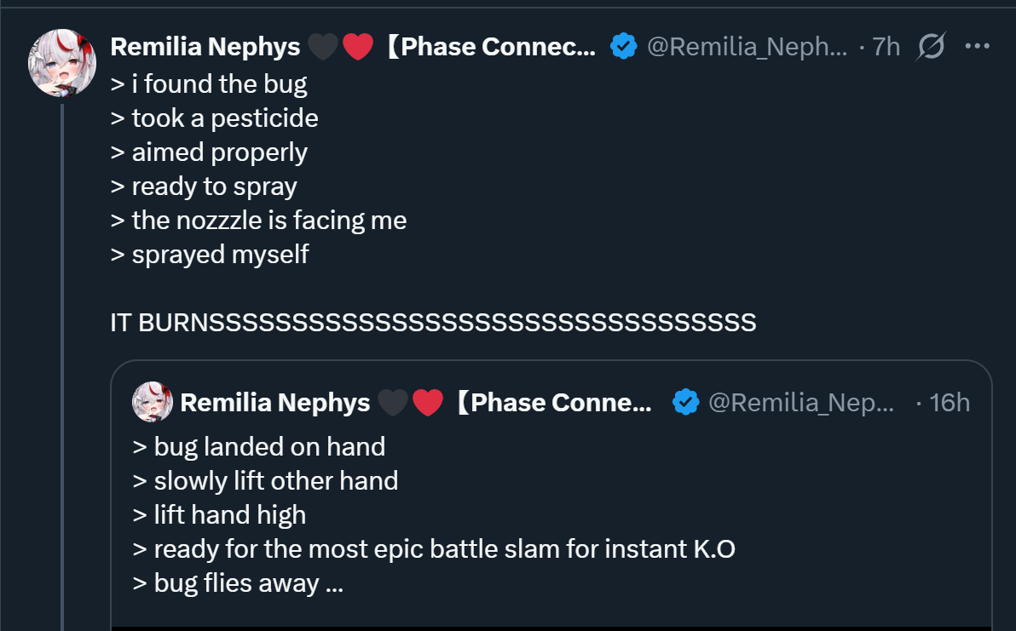Click the black heart emoji in main post name

pos(322,47)
